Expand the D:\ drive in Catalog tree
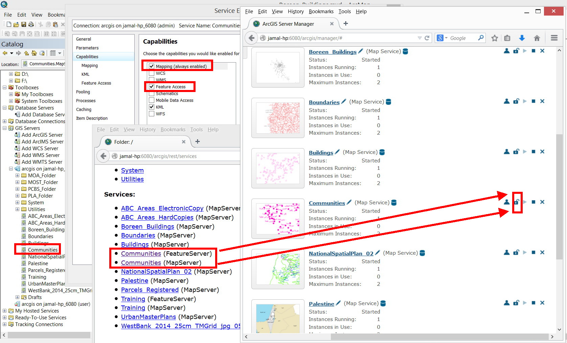 point(11,74)
